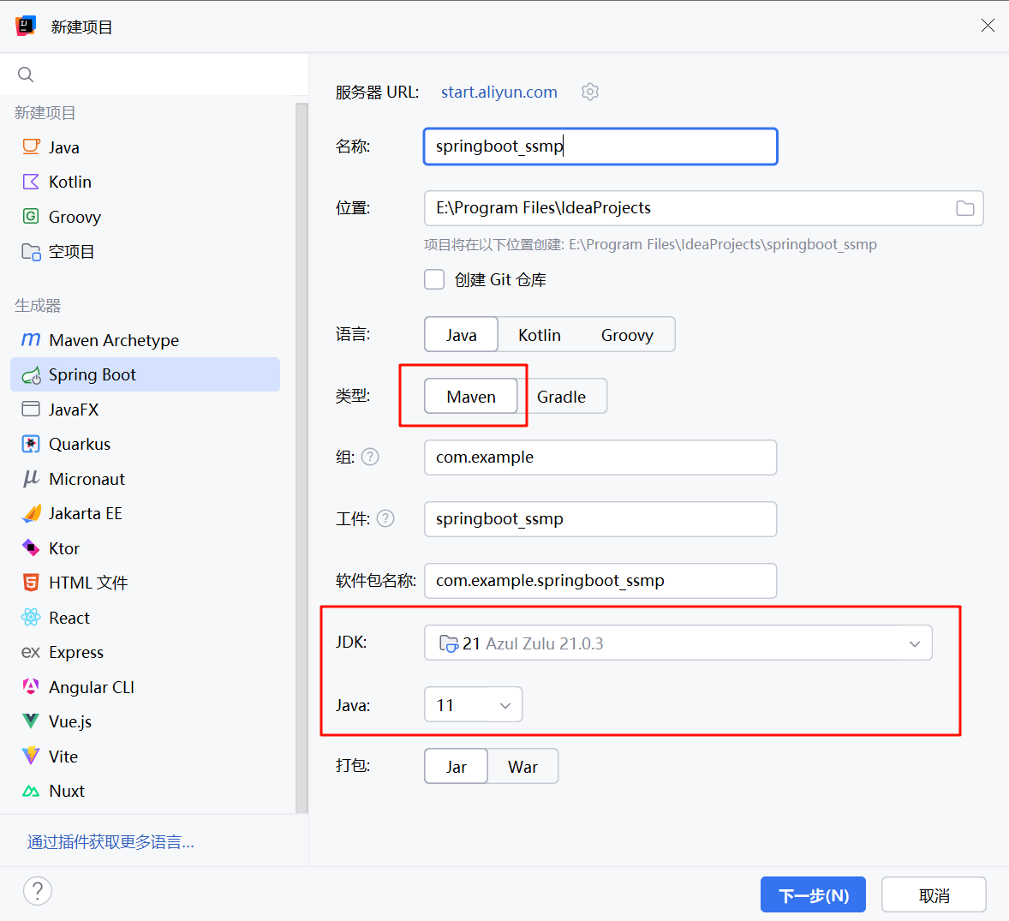
Task: Select the Maven Archetype generator icon
Action: click(31, 339)
